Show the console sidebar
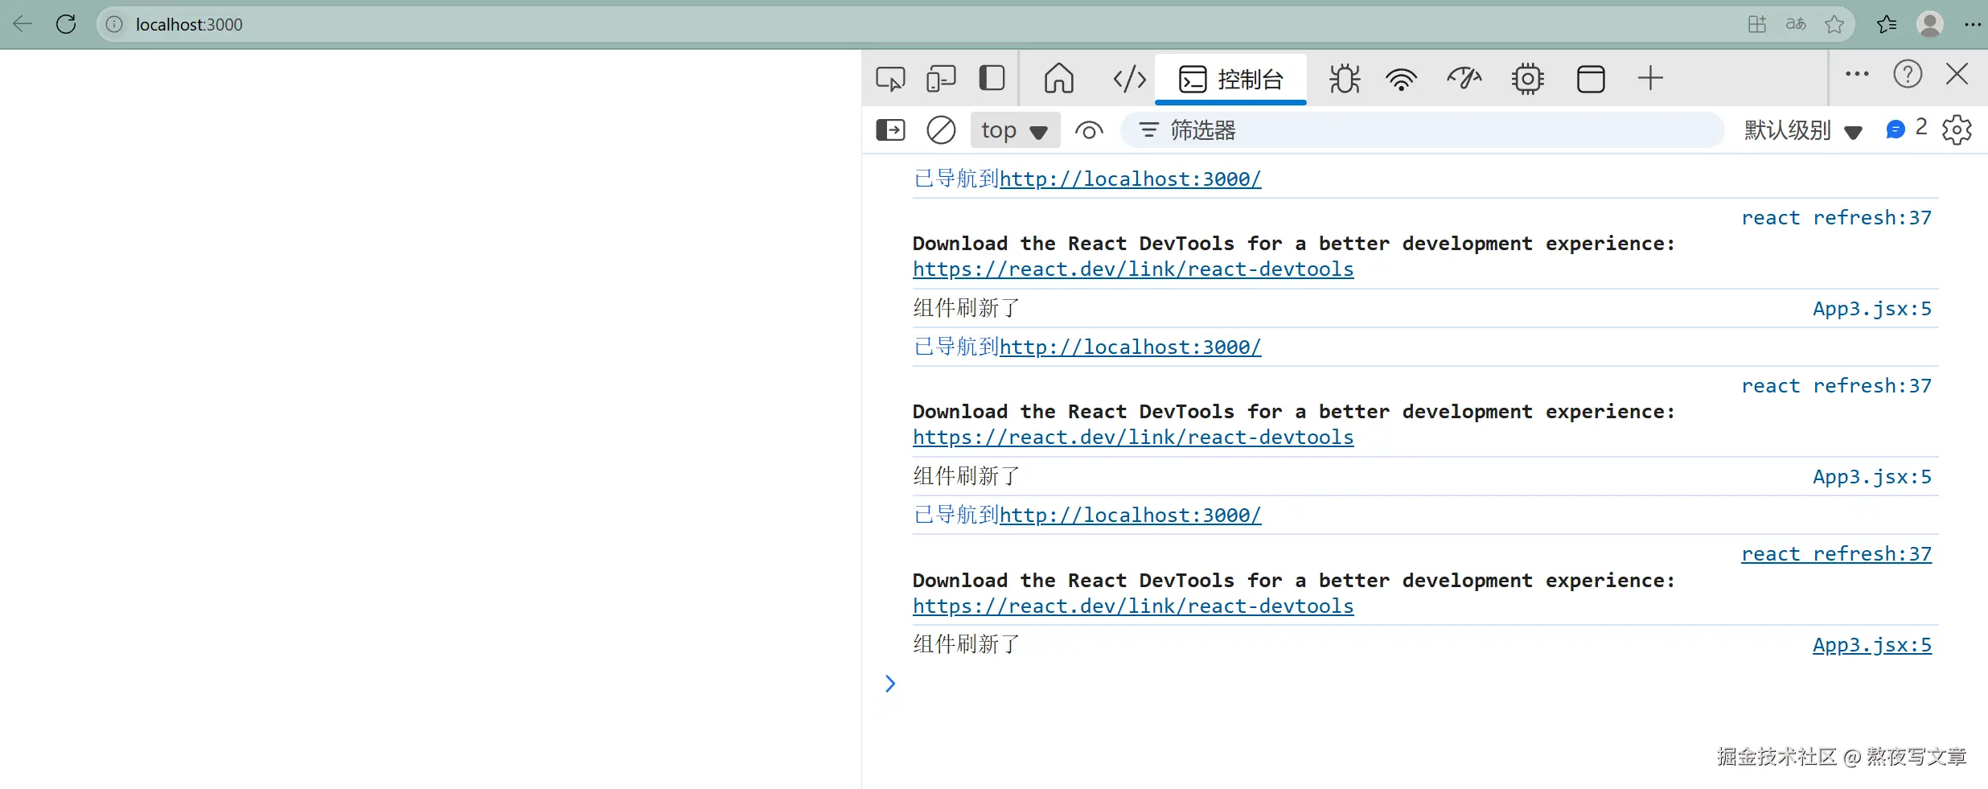 890,129
